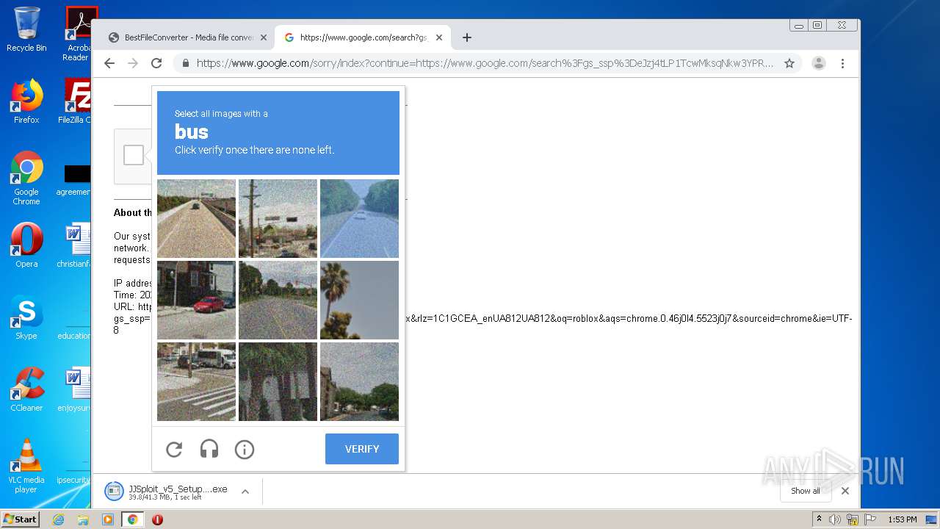The width and height of the screenshot is (940, 529).
Task: Select captcha tile with utility pole and sign
Action: pyautogui.click(x=278, y=218)
